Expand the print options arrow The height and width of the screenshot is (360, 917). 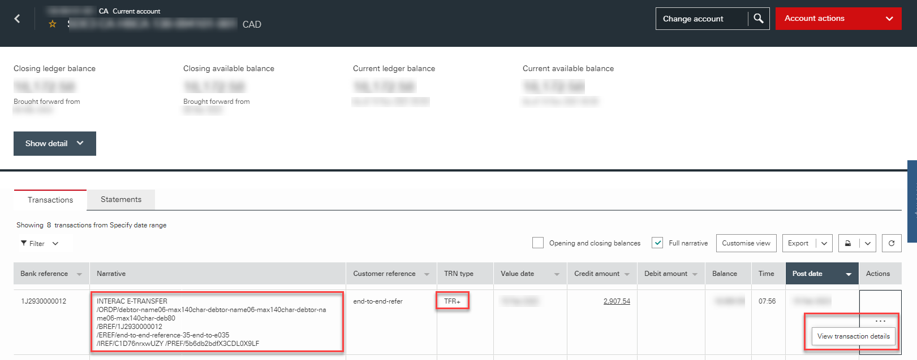click(x=868, y=243)
